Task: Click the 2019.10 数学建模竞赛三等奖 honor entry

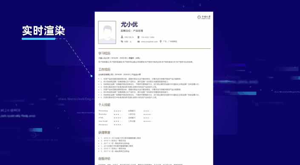Action: (x=121, y=138)
